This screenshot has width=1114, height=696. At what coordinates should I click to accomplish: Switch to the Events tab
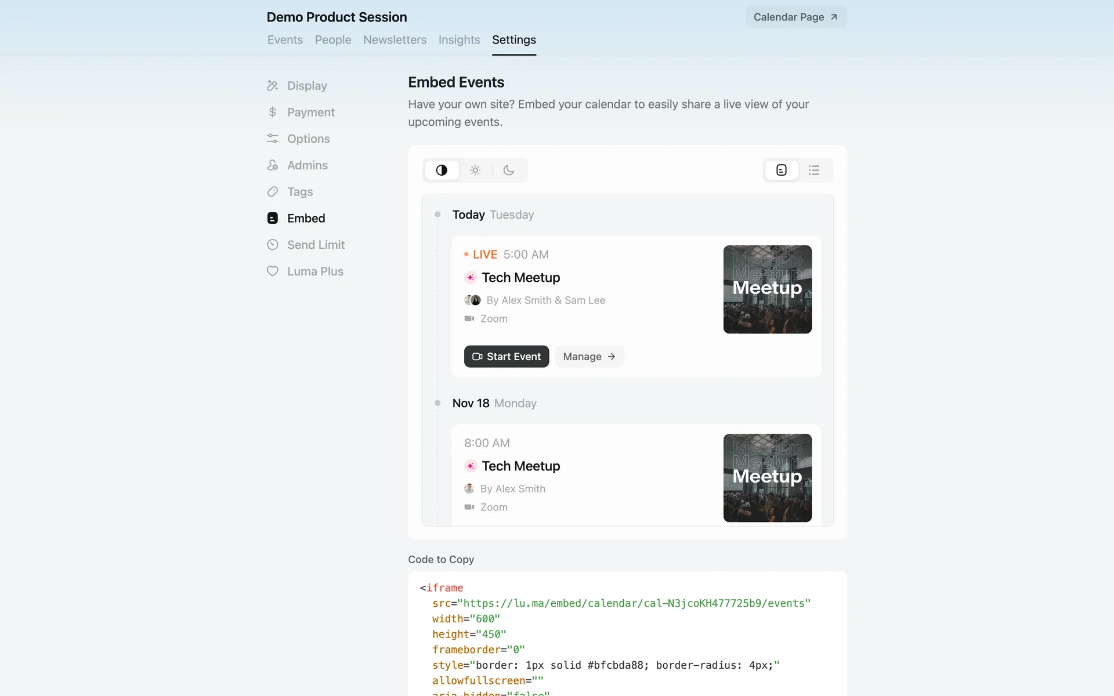[285, 40]
